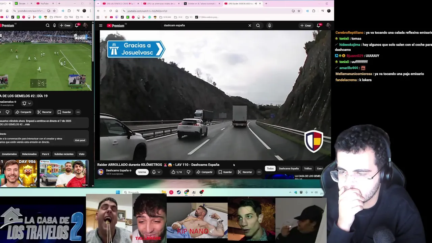The width and height of the screenshot is (432, 243).
Task: Open account avatar in right YouTube window
Action: click(x=328, y=25)
